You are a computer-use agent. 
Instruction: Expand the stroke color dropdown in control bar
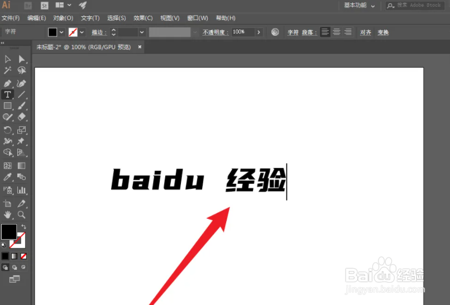(82, 32)
